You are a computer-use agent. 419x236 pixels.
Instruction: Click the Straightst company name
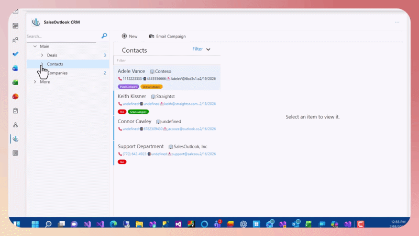[166, 97]
